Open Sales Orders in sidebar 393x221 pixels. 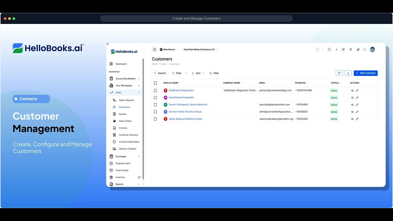(x=125, y=121)
